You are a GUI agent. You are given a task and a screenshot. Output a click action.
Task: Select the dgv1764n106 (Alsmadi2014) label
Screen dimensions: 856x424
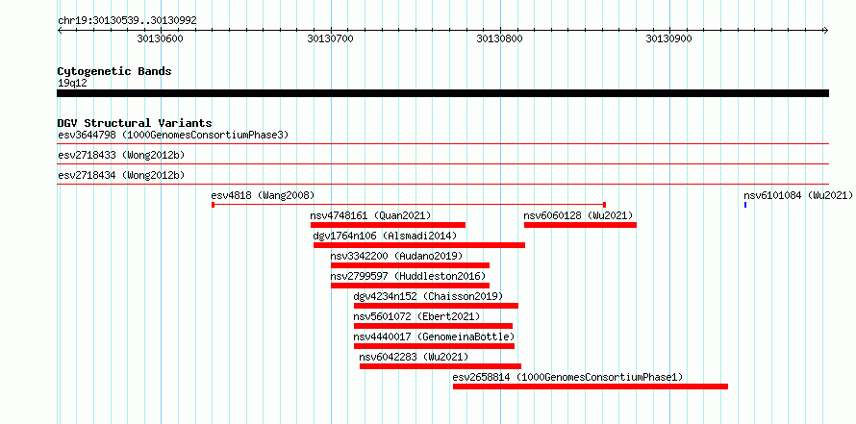[385, 236]
